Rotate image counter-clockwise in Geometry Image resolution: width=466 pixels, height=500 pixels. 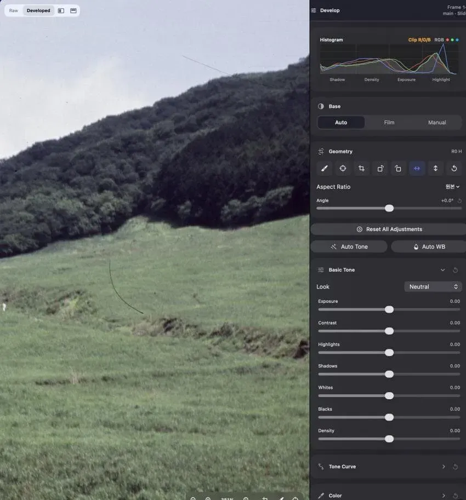pos(399,168)
